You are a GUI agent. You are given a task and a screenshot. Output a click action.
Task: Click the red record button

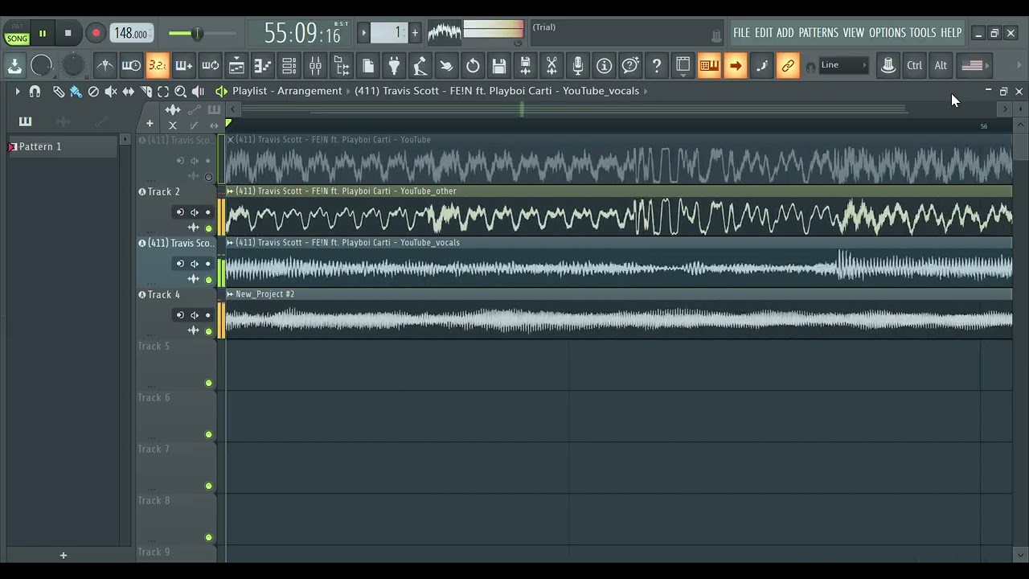(x=96, y=33)
